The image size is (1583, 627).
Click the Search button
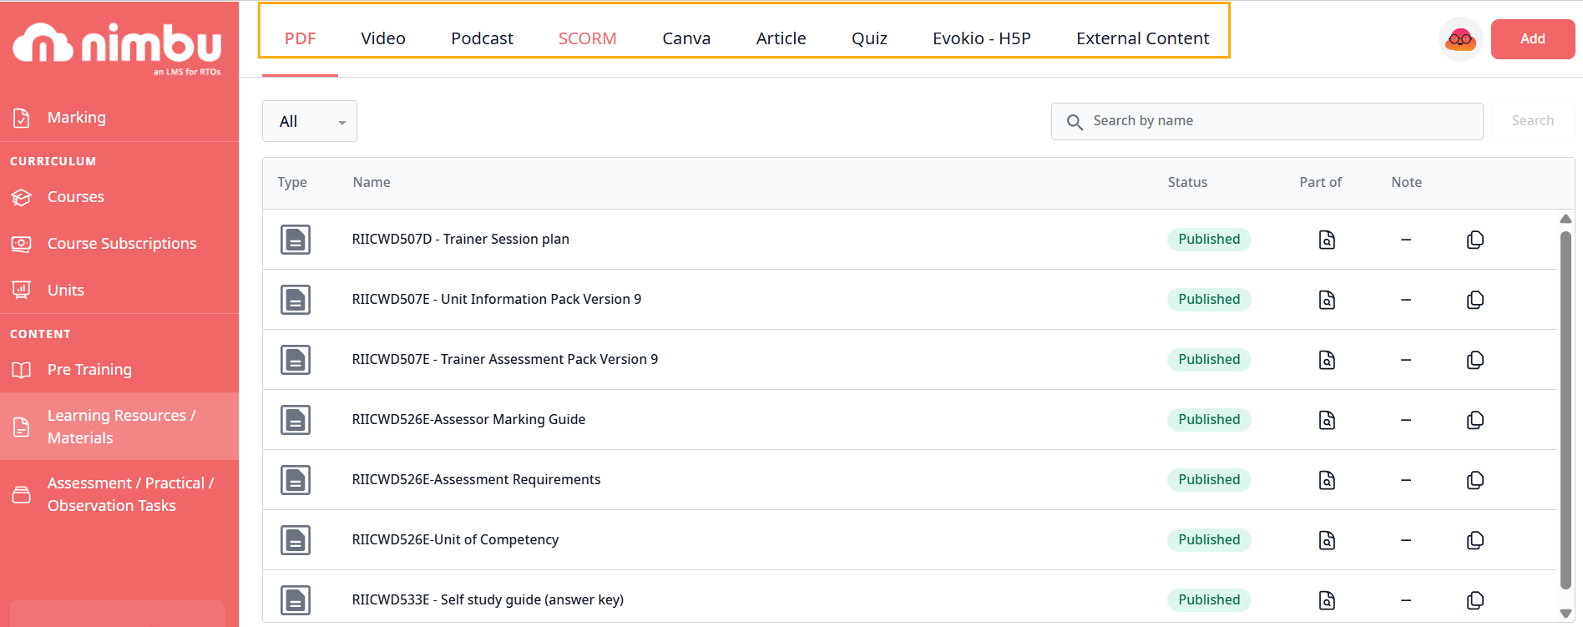pyautogui.click(x=1533, y=121)
